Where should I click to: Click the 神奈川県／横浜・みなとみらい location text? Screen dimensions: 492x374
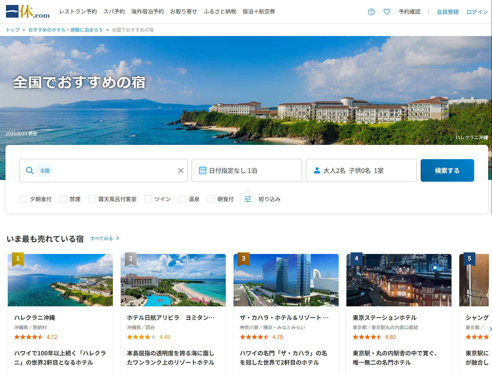[x=272, y=327]
